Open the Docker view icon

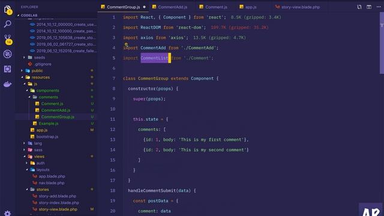(7, 84)
